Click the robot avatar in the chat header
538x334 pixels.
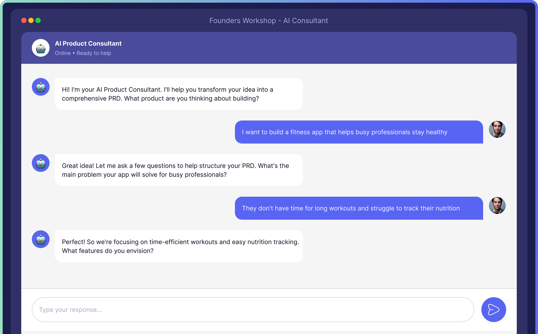coord(41,48)
